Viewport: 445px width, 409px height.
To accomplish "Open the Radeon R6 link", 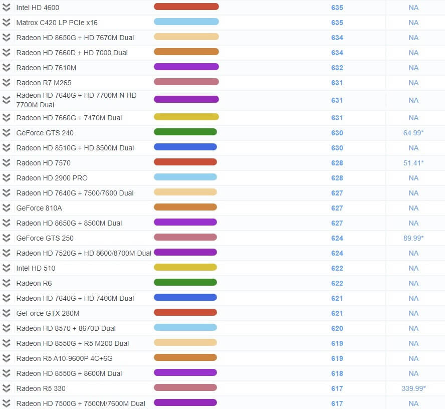I will 34,284.
